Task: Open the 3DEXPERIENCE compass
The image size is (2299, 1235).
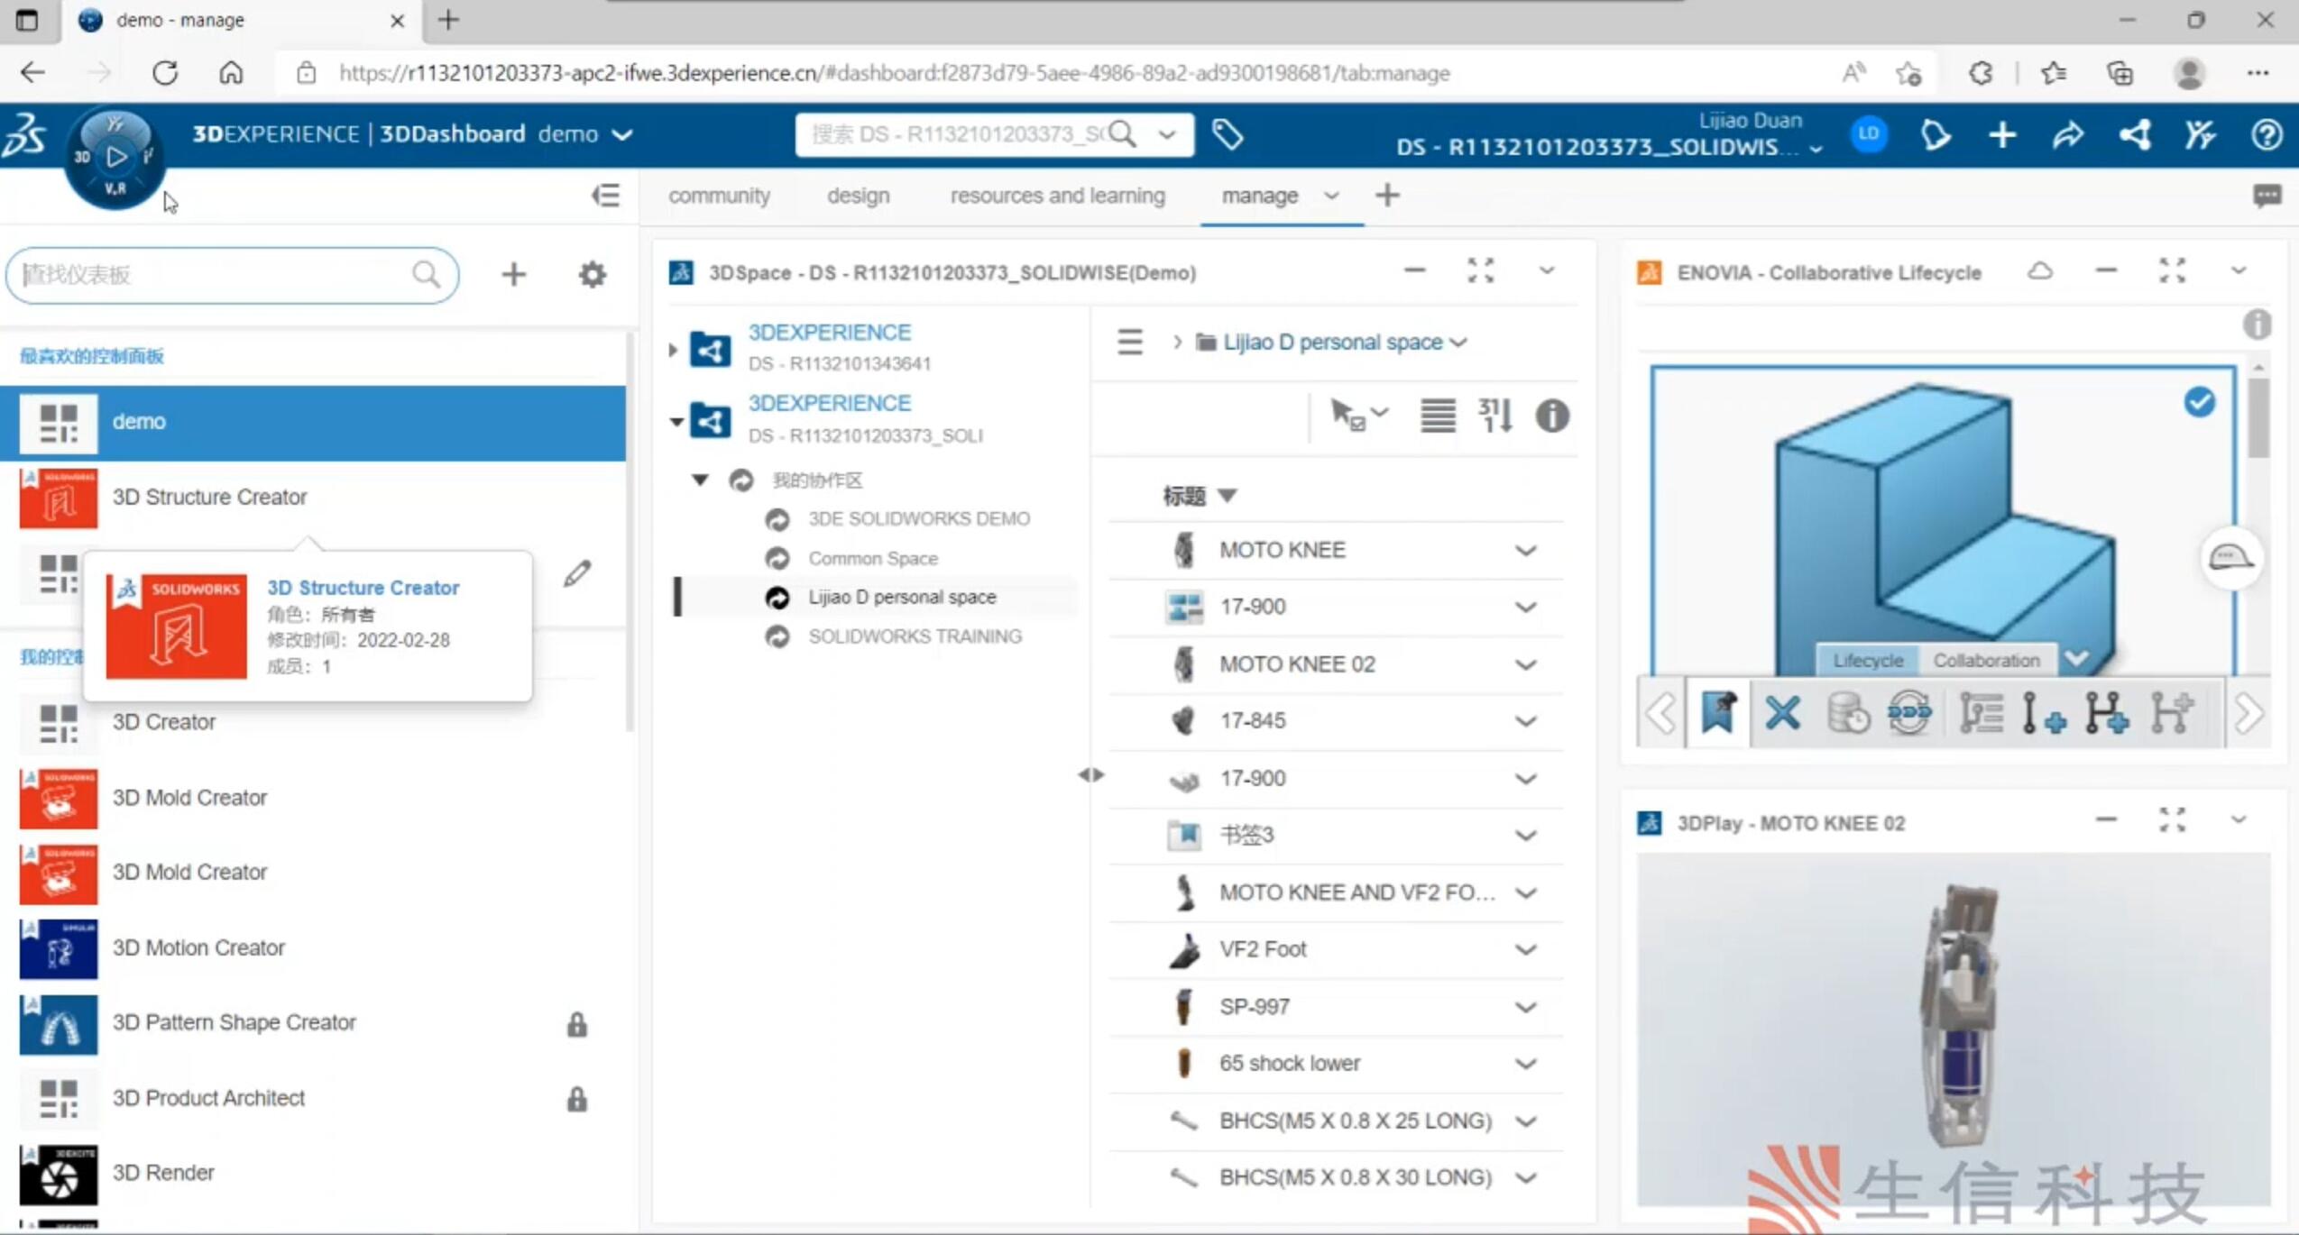Action: pos(115,157)
